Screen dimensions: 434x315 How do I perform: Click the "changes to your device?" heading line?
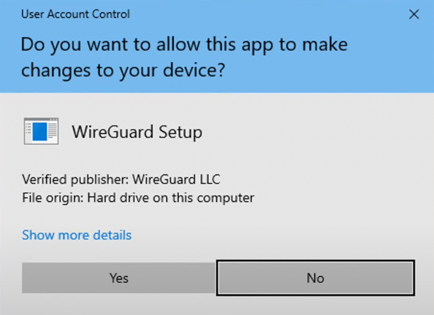tap(123, 70)
